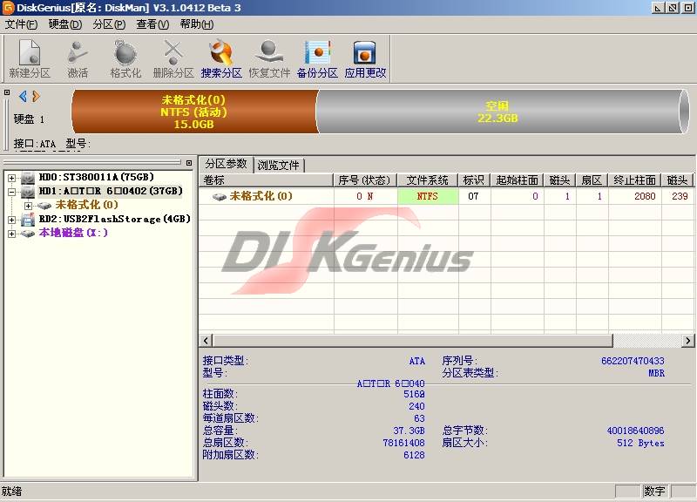Screen dimensions: 697x502
Task: Click the small square button atop the tree panel
Action: click(x=189, y=163)
